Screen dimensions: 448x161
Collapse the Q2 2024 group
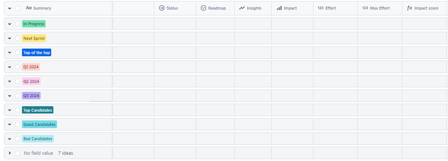(x=10, y=81)
